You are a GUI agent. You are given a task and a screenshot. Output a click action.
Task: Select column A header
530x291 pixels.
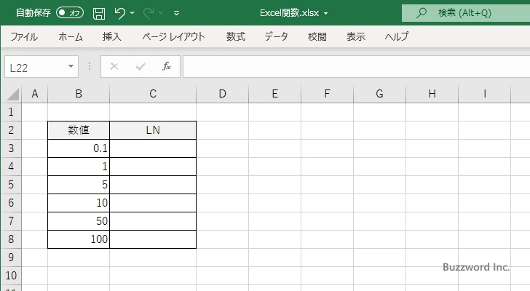point(35,94)
